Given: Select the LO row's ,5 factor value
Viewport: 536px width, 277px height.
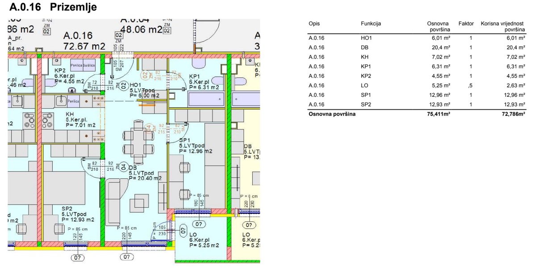Looking at the screenshot, I should (469, 85).
